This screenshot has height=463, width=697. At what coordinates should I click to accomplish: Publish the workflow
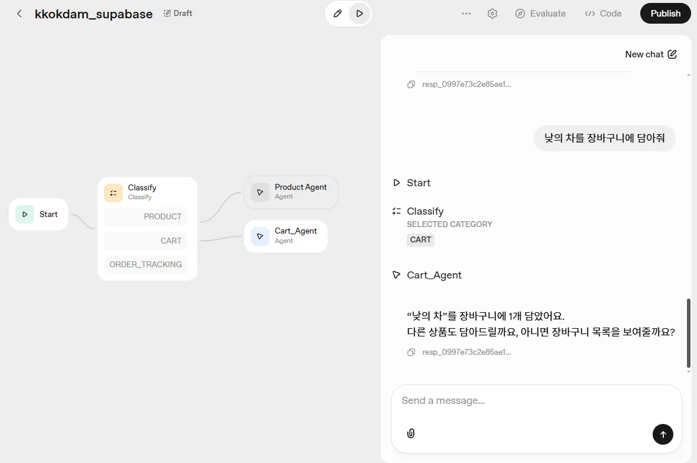click(665, 14)
